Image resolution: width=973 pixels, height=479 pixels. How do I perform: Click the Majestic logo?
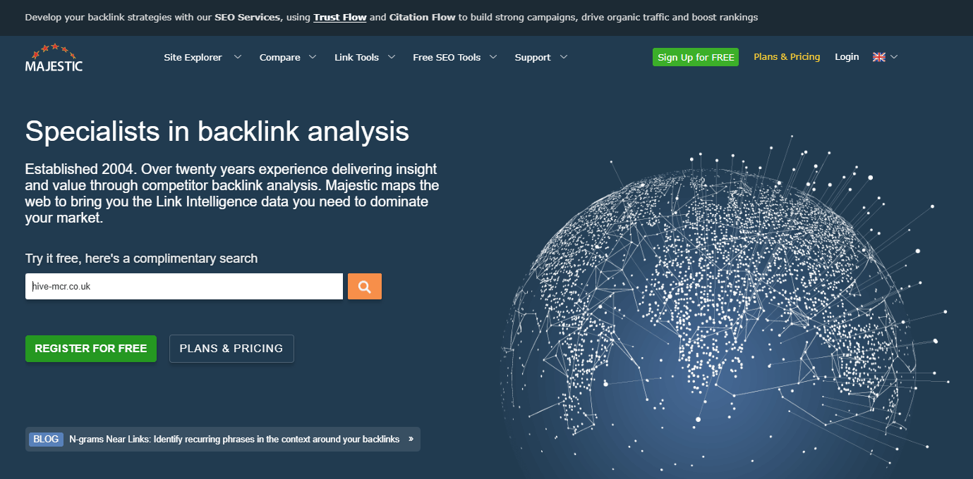click(54, 57)
